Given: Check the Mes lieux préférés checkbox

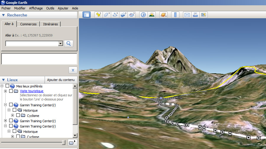Looking at the screenshot, I should 7,86.
